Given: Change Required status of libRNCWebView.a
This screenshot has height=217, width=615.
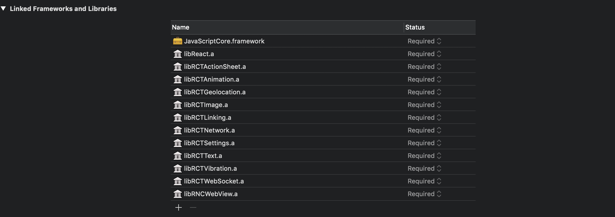Looking at the screenshot, I should tap(424, 194).
